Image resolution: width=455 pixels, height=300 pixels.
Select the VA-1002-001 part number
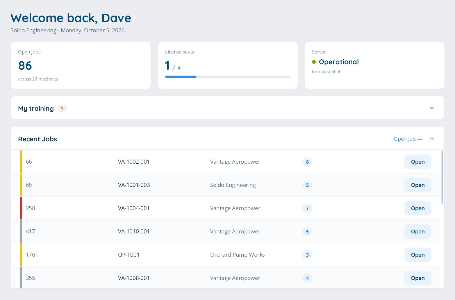point(134,162)
